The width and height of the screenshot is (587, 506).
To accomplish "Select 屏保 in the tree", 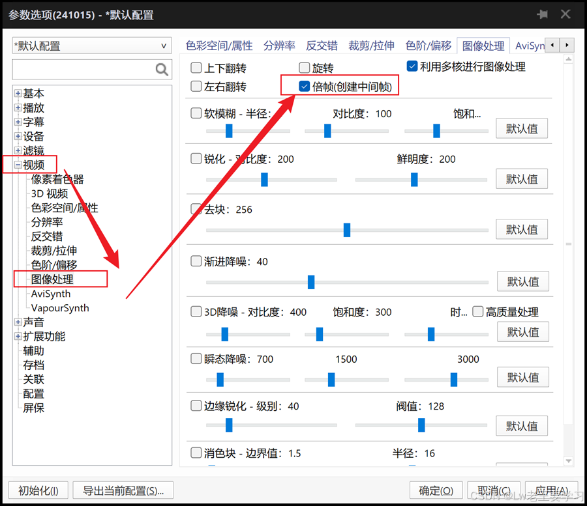I will (x=33, y=408).
